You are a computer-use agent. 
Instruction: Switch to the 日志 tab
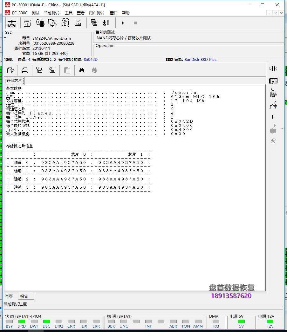tap(9, 296)
